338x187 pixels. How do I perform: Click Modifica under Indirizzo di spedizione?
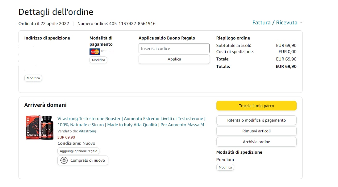click(x=33, y=78)
